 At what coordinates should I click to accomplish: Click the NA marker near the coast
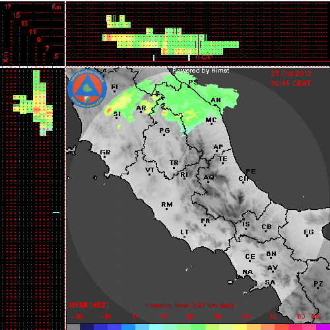pos(247,273)
